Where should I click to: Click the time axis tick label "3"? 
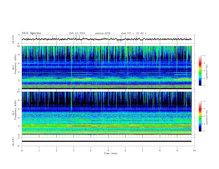point(74,150)
